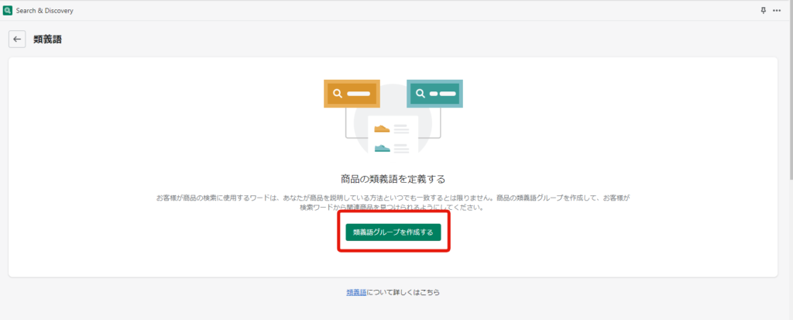Click the synonym description paragraph text

point(393,203)
